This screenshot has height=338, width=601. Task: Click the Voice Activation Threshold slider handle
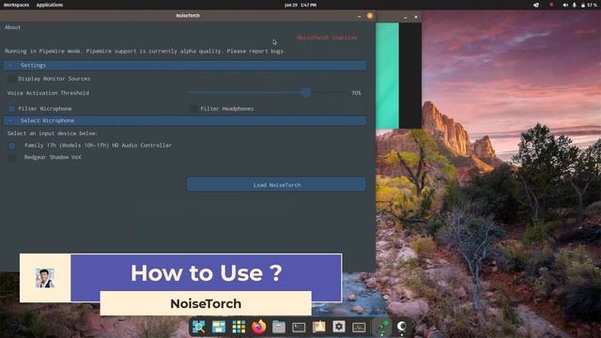306,92
